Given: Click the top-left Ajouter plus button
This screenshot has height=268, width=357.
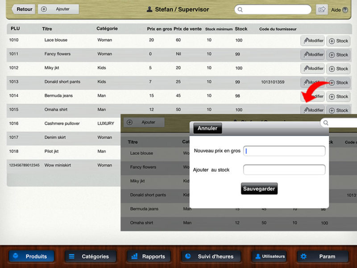Looking at the screenshot, I should click(x=58, y=9).
